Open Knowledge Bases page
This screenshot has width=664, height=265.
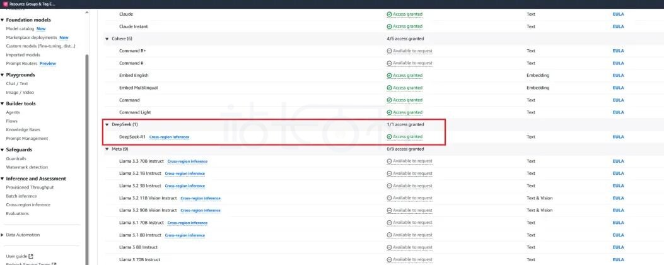(x=23, y=130)
